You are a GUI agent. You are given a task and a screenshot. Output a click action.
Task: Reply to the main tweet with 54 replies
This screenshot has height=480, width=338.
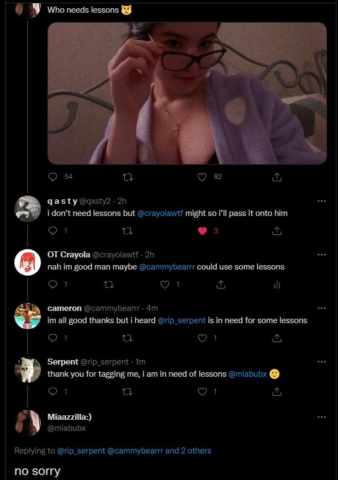point(53,177)
